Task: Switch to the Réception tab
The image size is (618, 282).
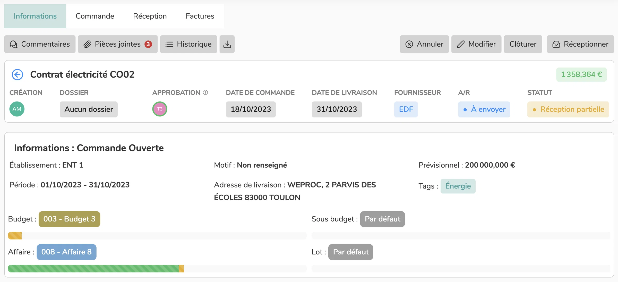Action: click(150, 16)
